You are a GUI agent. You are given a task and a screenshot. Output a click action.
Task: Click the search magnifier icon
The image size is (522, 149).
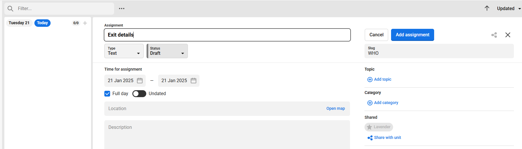point(10,9)
